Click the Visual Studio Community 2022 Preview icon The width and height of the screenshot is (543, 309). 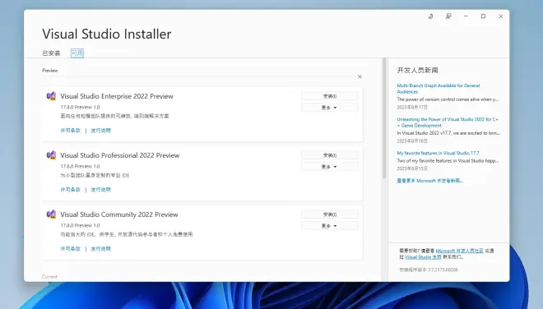[x=51, y=214]
